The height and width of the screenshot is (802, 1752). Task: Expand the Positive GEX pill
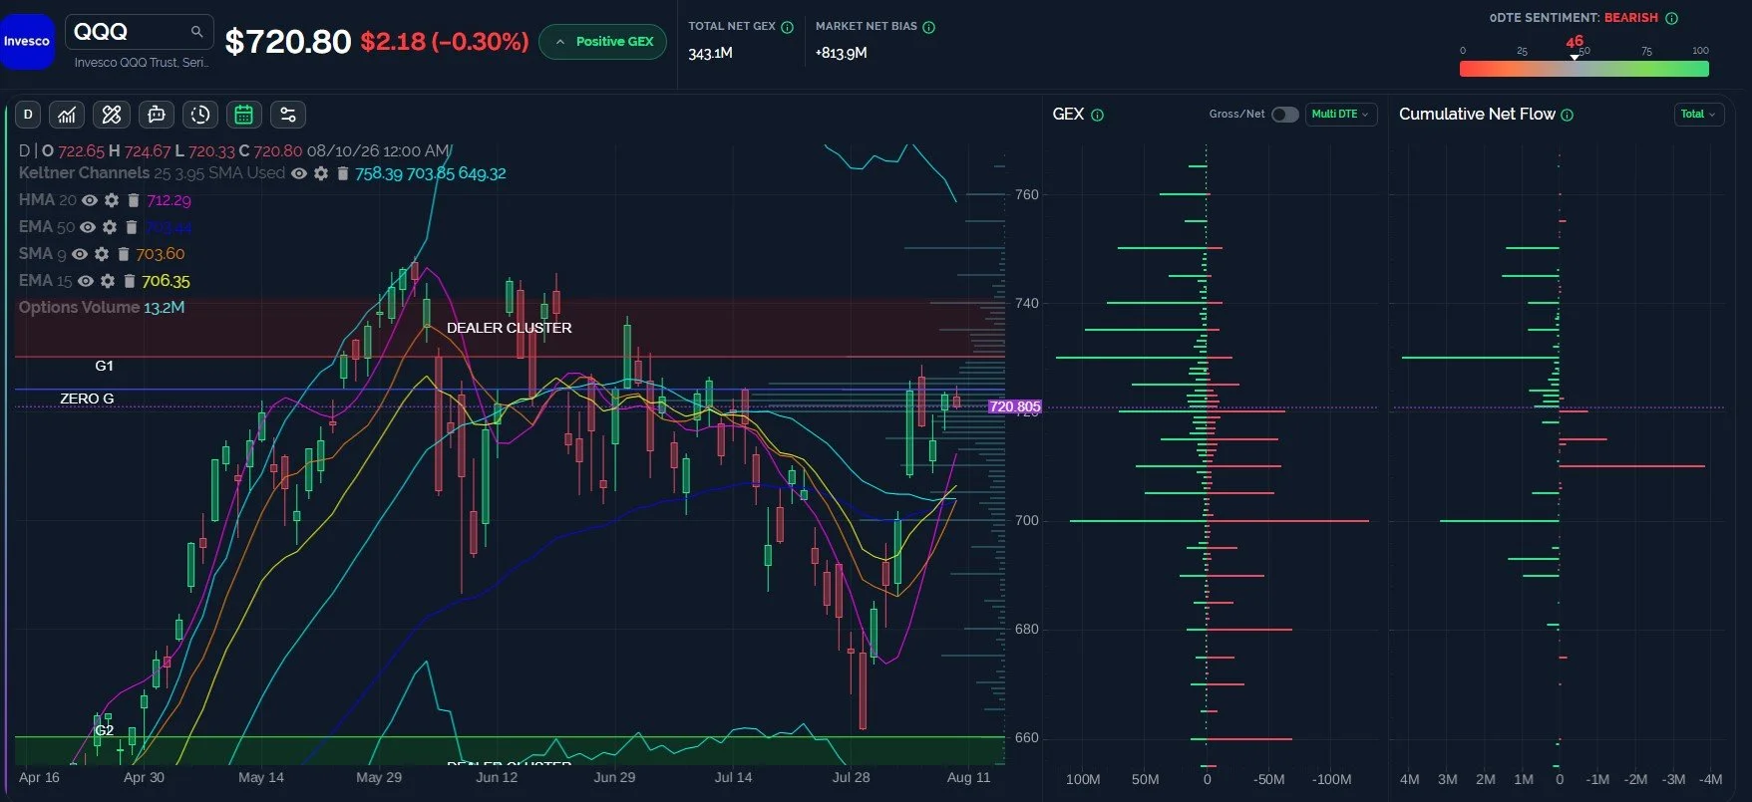tap(603, 42)
